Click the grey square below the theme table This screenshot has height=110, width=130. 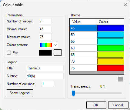pyautogui.click(x=120, y=79)
